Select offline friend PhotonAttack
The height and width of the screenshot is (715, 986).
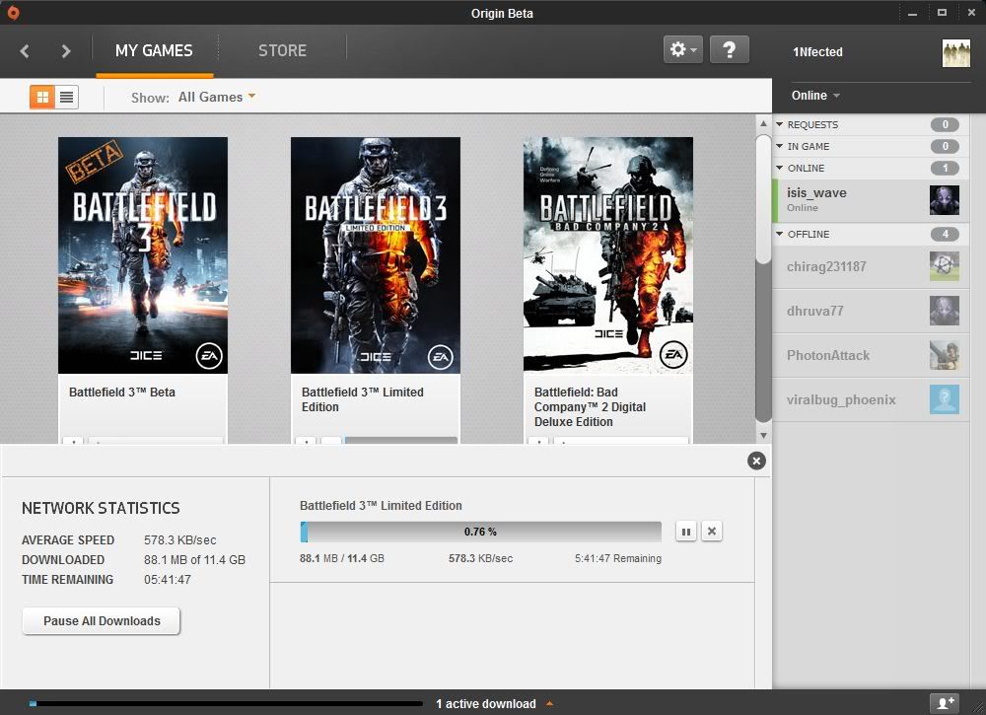(871, 355)
